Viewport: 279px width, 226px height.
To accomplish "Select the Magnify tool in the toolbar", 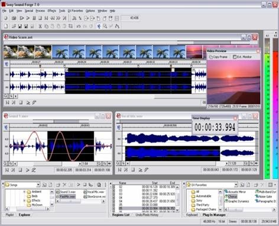I will pos(105,26).
